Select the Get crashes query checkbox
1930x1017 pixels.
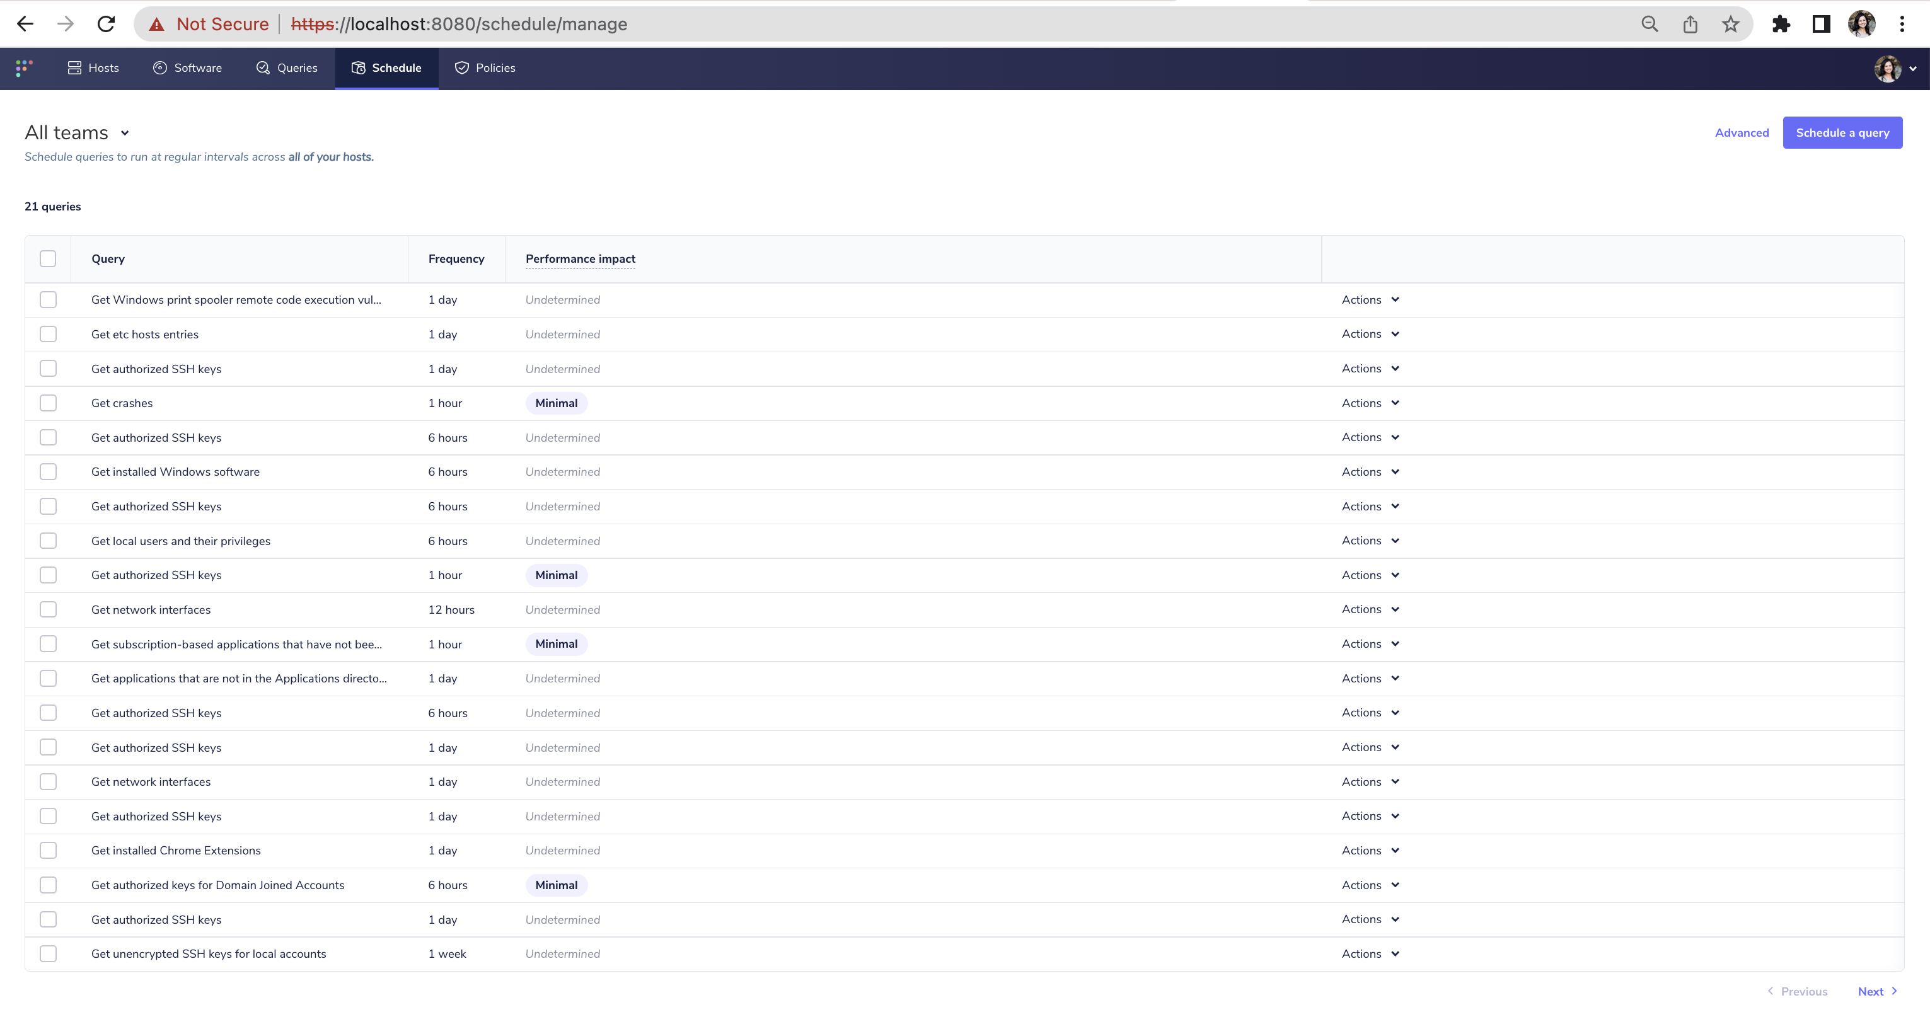pos(48,403)
